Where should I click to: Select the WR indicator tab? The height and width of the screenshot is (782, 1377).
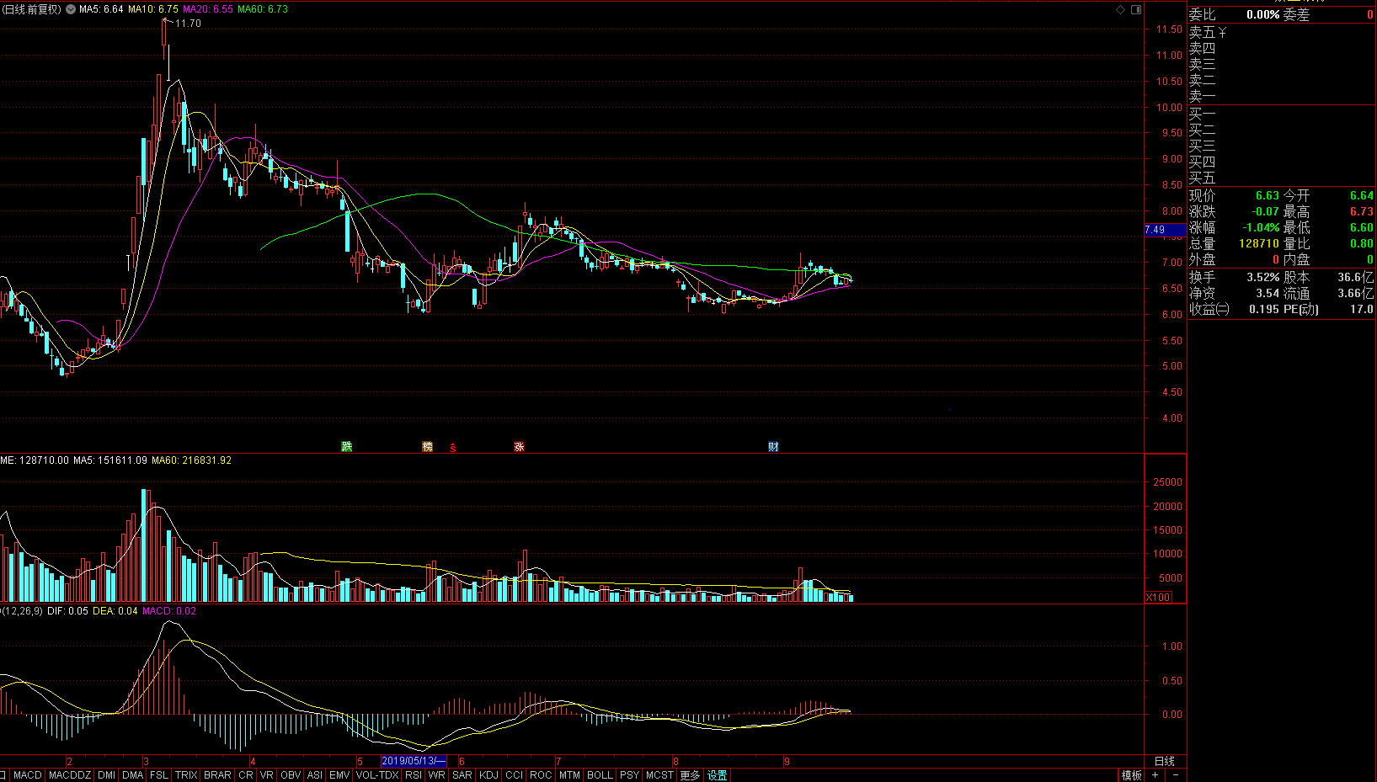tap(436, 775)
